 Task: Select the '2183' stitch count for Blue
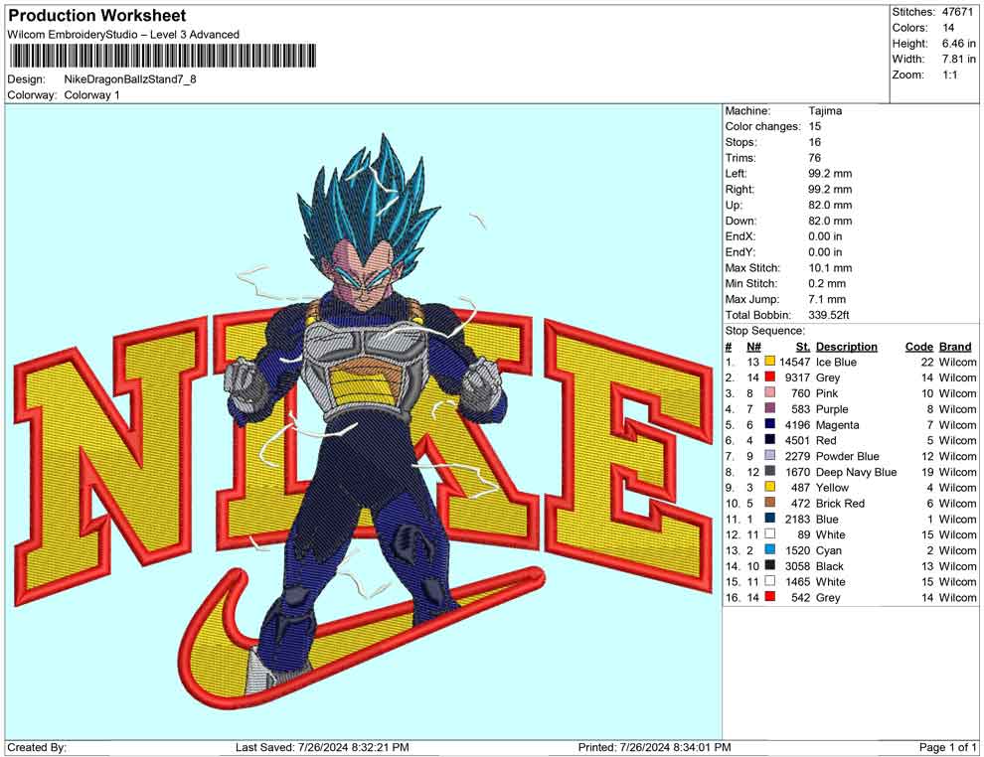coord(797,519)
